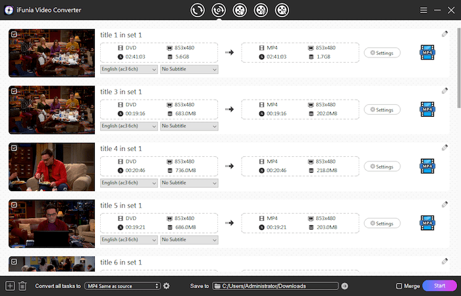Open the MP4 Same as source dropdown
The height and width of the screenshot is (296, 461).
click(122, 285)
